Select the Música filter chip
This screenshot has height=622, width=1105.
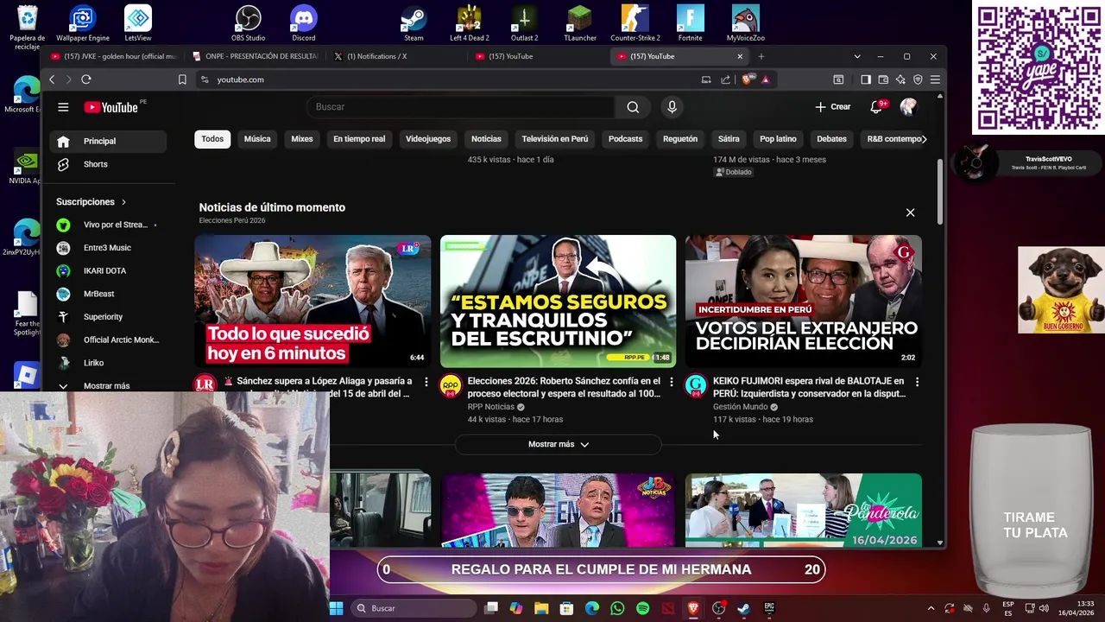click(257, 139)
